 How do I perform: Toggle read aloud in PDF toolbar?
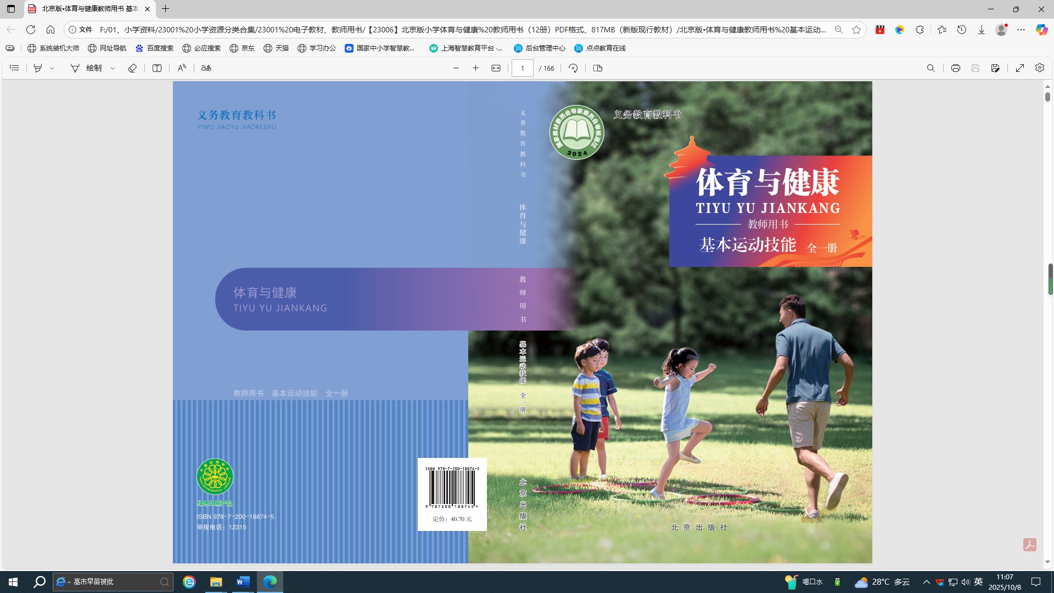(x=182, y=68)
